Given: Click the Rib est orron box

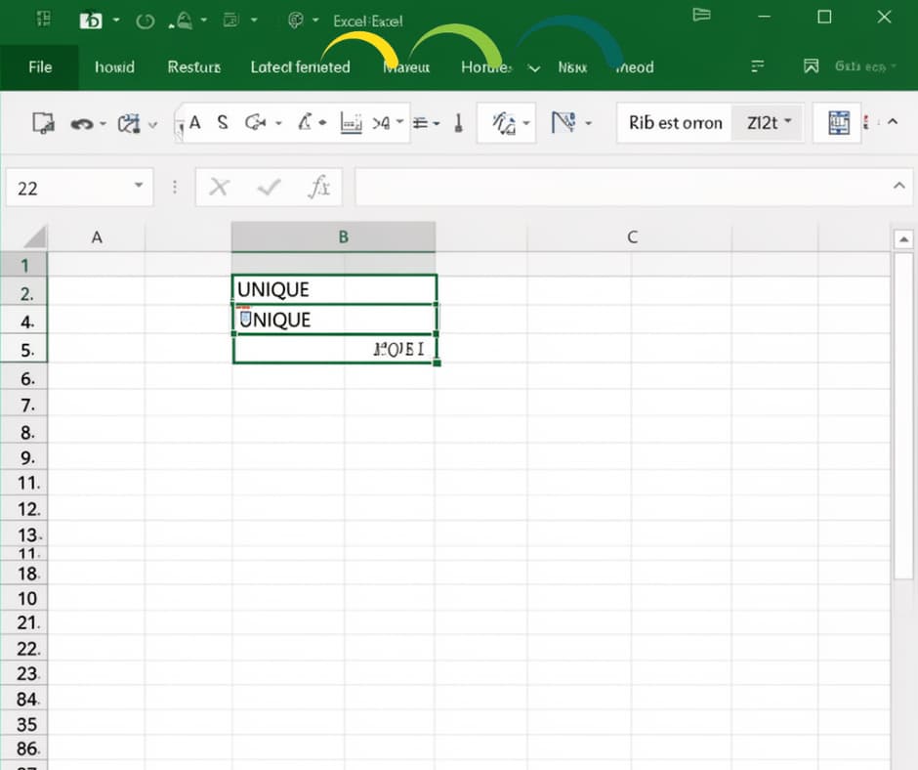Looking at the screenshot, I should tap(675, 122).
